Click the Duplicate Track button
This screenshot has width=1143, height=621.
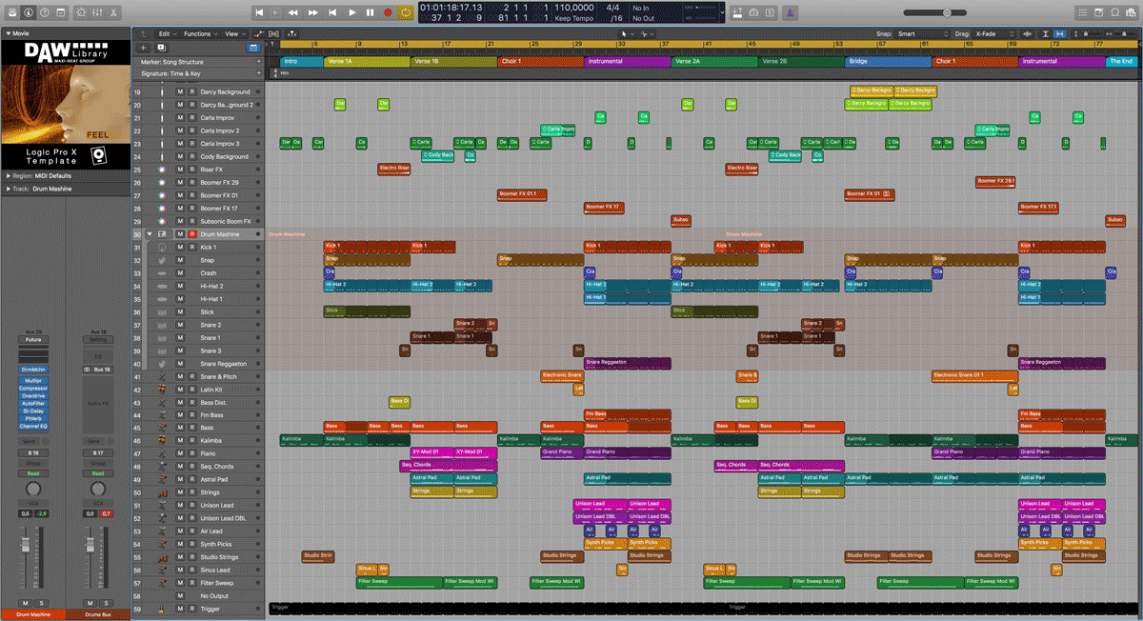(x=161, y=47)
